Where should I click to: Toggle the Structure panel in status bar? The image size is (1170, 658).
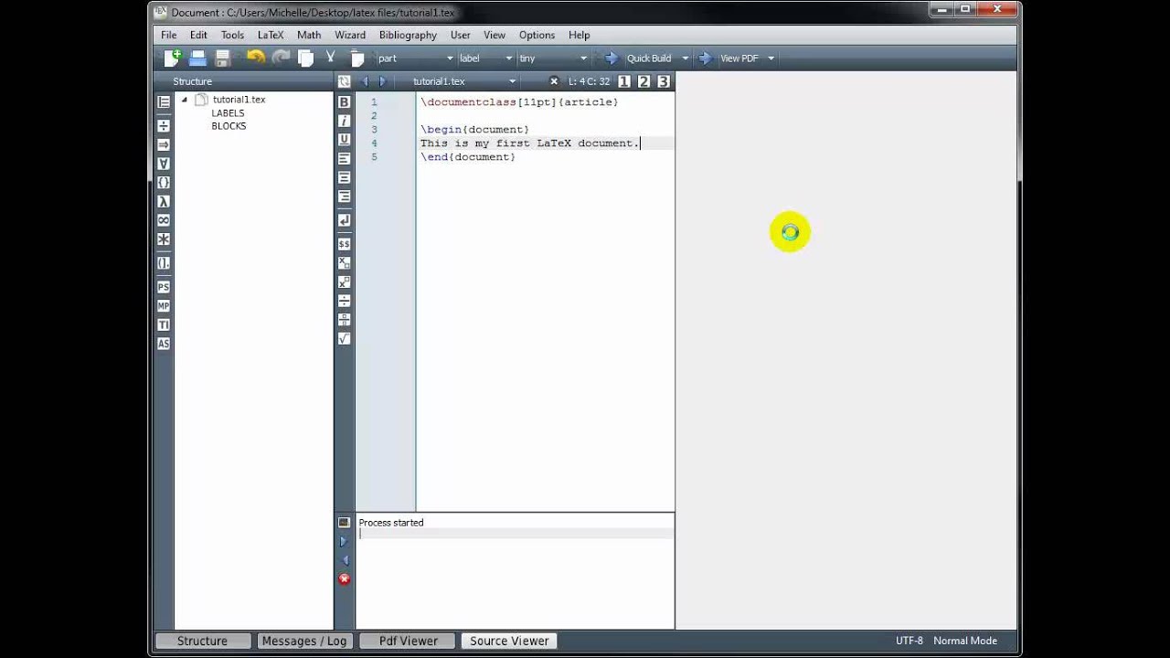202,641
